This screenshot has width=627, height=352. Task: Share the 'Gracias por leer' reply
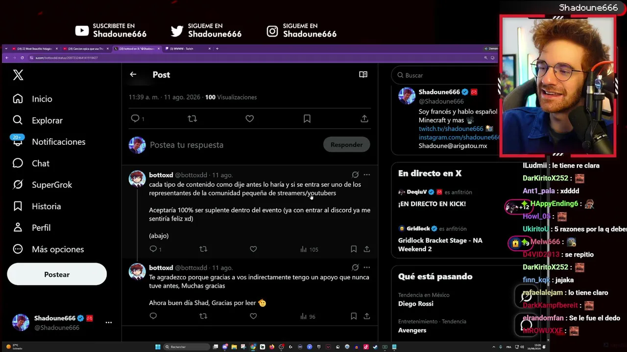[x=366, y=316]
